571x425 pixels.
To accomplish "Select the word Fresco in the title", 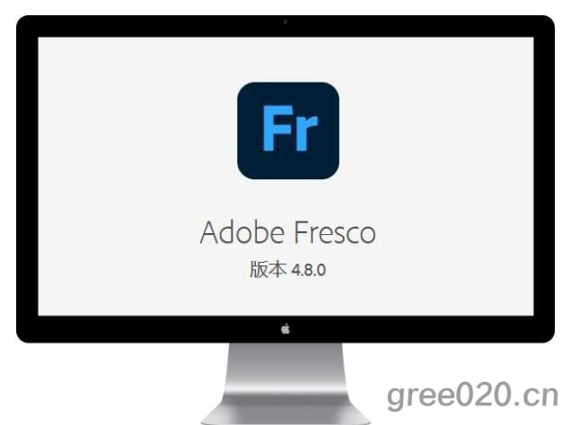I will 335,232.
